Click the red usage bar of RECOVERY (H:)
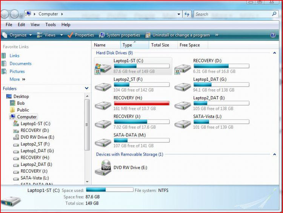 click(141, 103)
